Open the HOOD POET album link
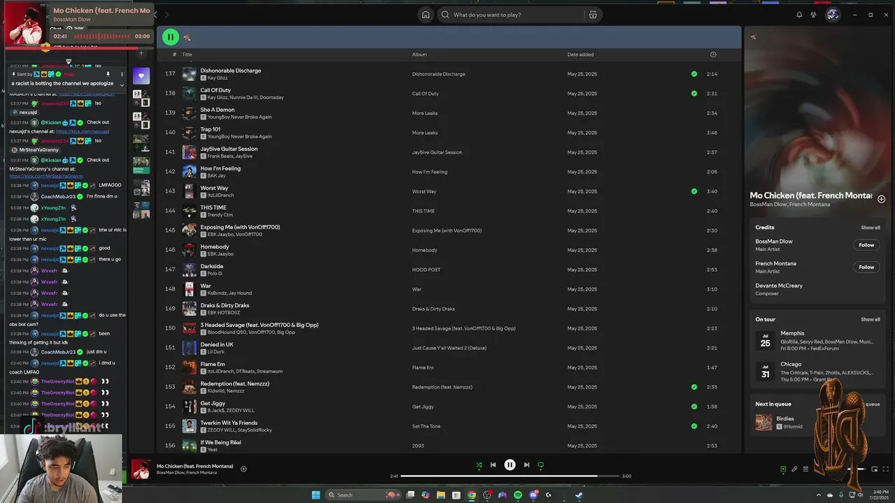This screenshot has height=503, width=895. (x=425, y=270)
